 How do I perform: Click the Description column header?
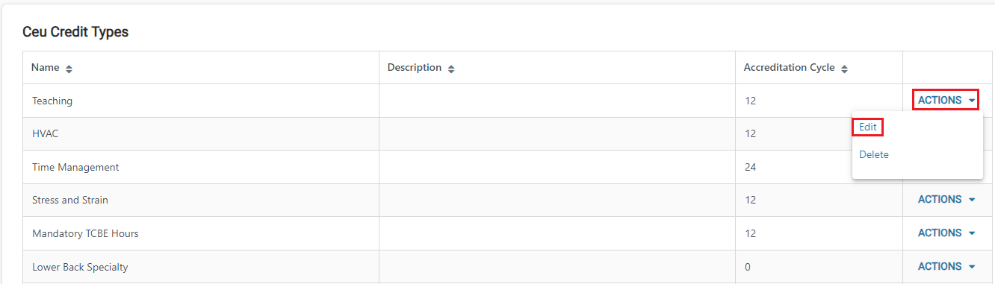point(415,68)
